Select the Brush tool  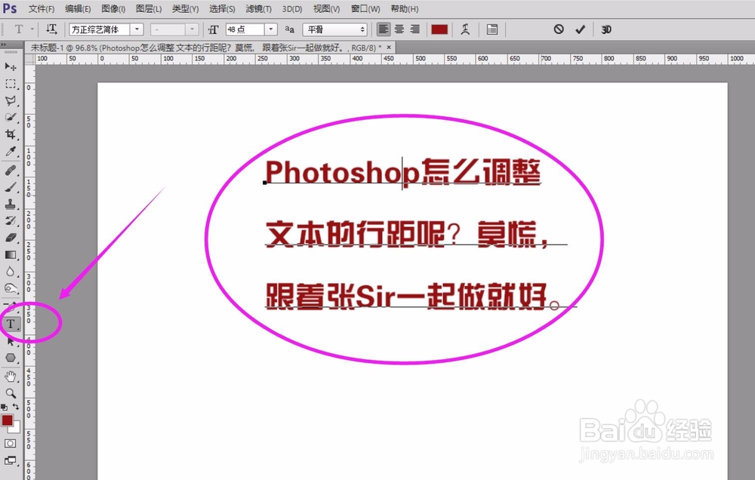click(x=11, y=187)
